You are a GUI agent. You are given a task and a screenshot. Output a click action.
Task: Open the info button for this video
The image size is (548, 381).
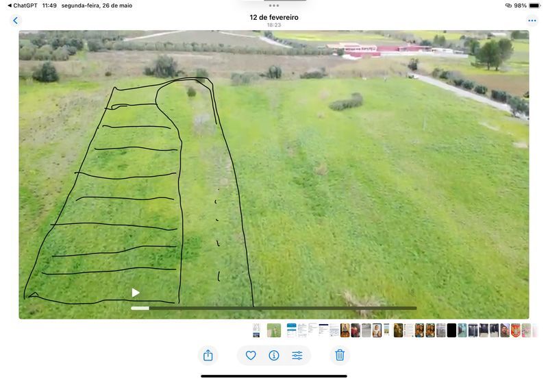[x=273, y=356]
